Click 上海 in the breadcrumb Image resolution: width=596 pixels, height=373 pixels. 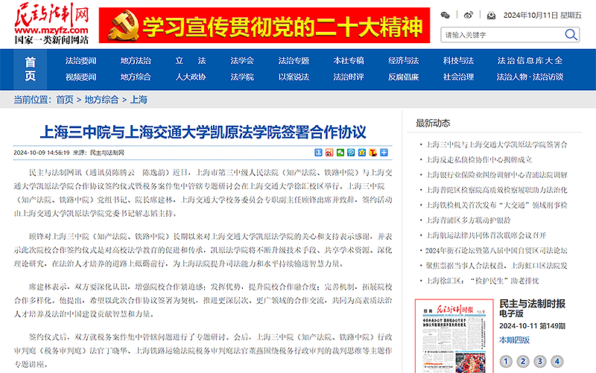(x=139, y=100)
